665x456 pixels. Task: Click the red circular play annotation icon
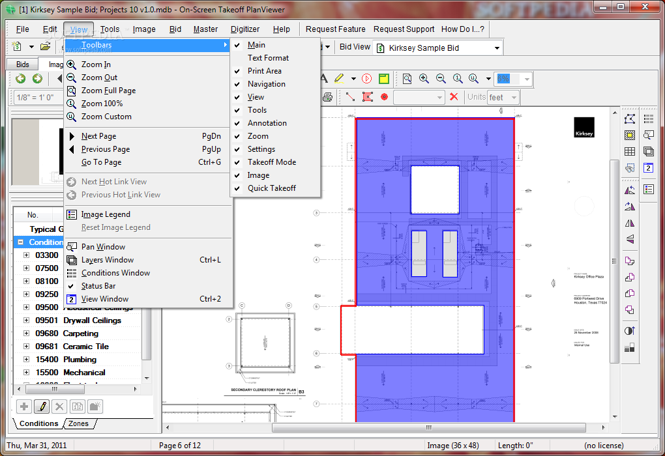(x=367, y=78)
